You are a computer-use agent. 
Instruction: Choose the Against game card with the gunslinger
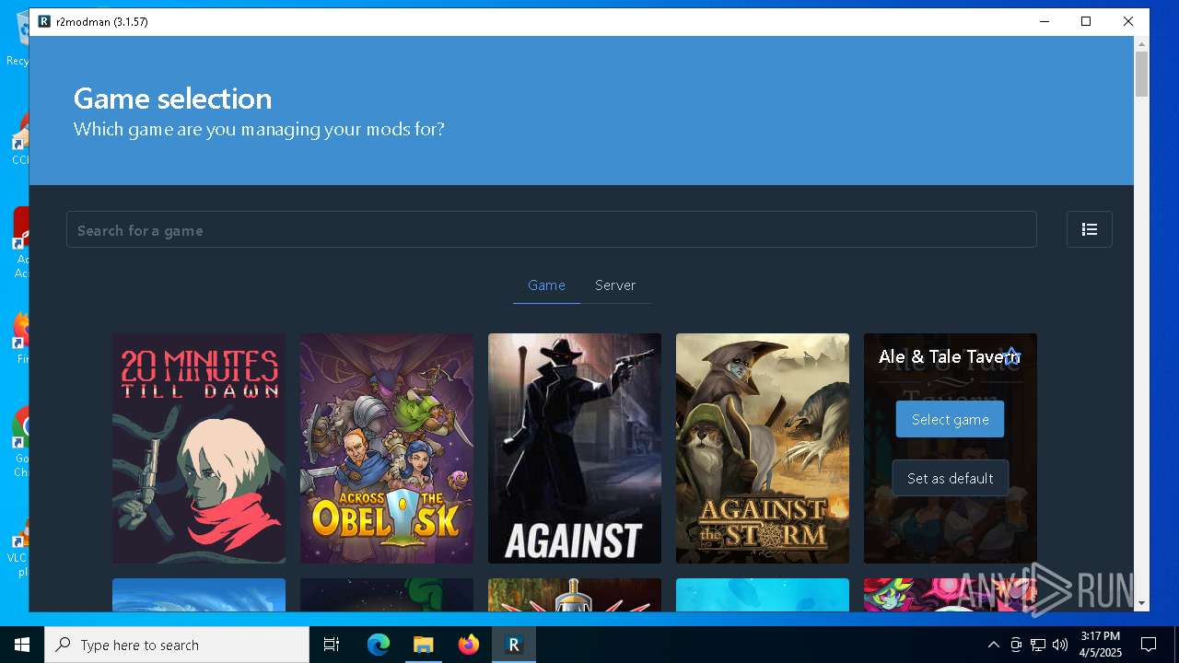pyautogui.click(x=575, y=448)
